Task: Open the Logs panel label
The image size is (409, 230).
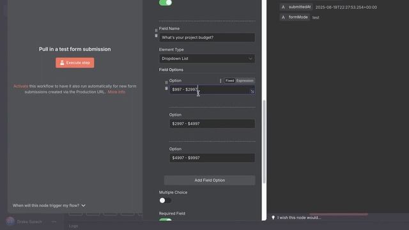Action: (x=73, y=226)
